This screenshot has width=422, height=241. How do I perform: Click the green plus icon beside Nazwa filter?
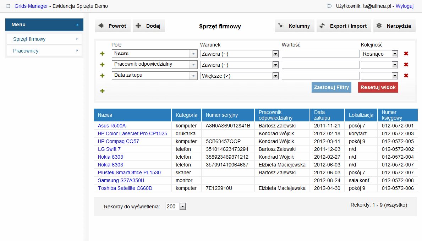point(103,54)
